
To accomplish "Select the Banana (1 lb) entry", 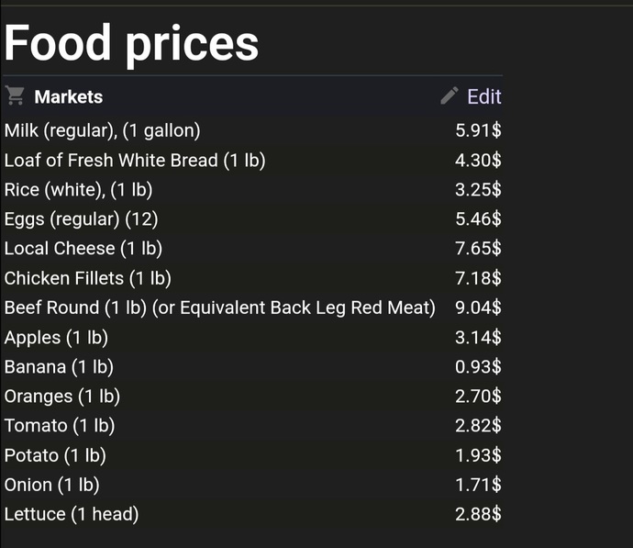I will point(59,367).
